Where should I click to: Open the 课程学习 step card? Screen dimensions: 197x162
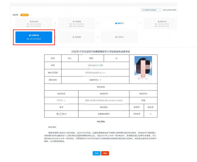point(119,23)
